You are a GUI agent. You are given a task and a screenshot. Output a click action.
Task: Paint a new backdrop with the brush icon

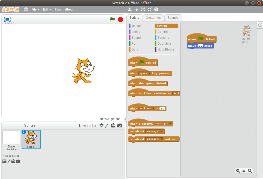point(10,161)
